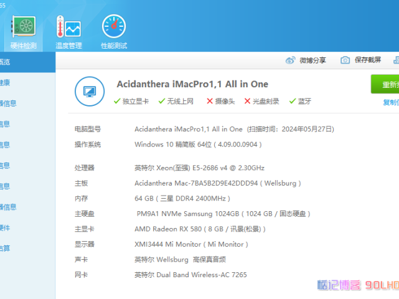Click the blue 复制 copy info link
The image size is (399, 299).
click(x=391, y=102)
